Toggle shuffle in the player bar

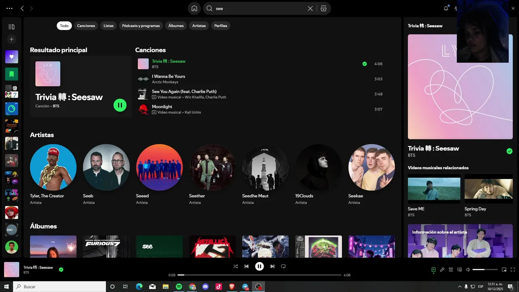click(236, 266)
